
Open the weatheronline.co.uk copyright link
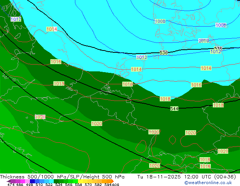[x=208, y=183]
